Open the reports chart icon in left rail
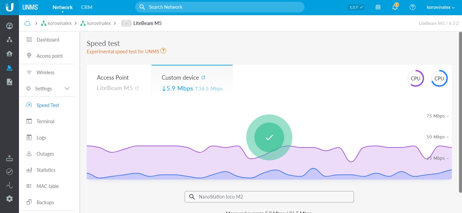This screenshot has height=213, width=462. [x=9, y=82]
